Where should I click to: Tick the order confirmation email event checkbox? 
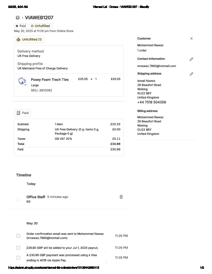(18, 236)
